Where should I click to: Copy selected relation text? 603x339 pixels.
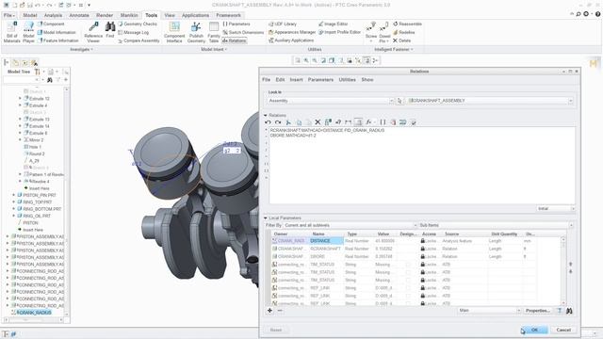tap(299, 122)
